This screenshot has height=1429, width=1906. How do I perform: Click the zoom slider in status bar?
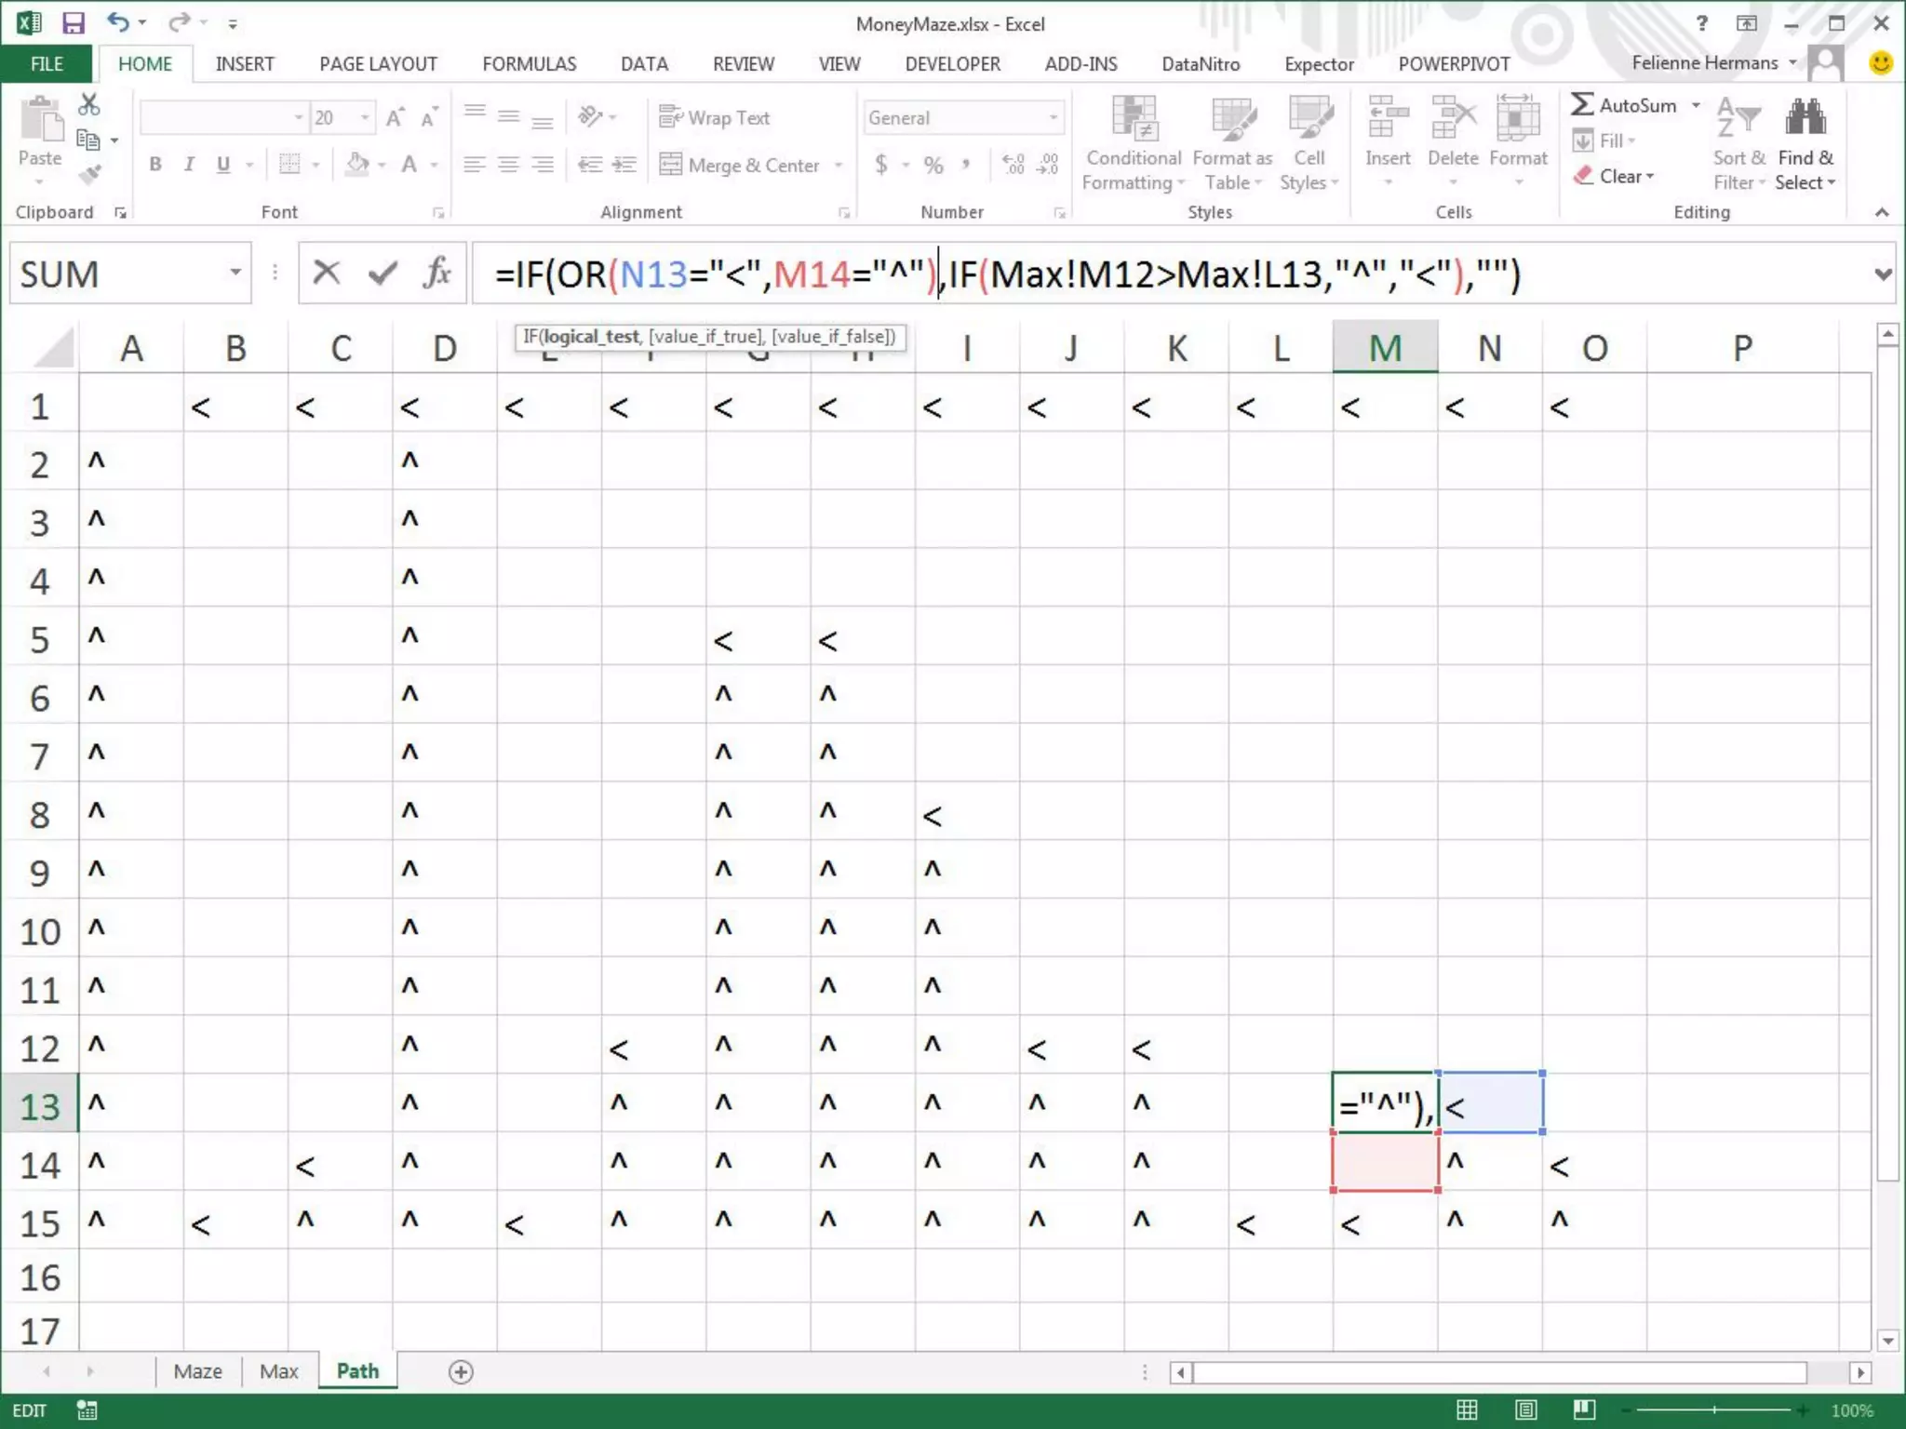(x=1713, y=1410)
